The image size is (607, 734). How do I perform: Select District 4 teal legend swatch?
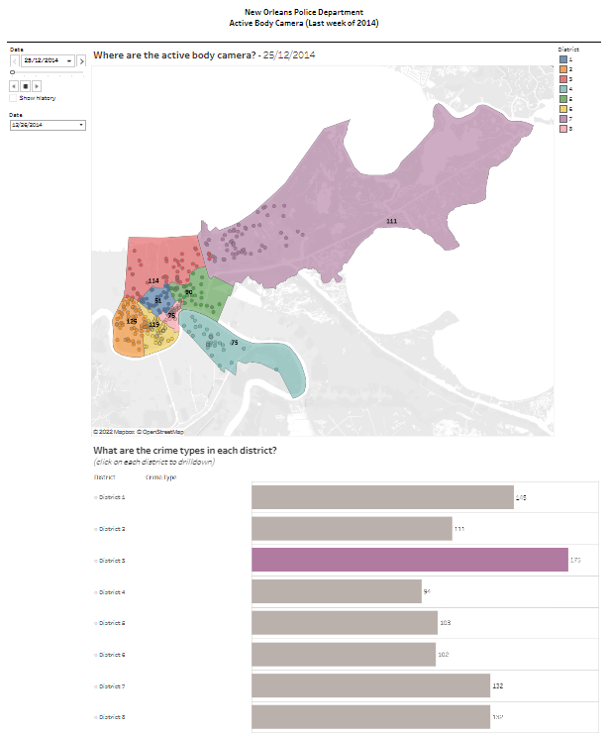[562, 89]
